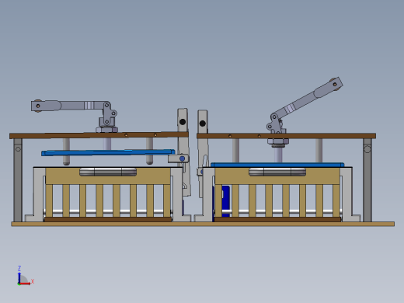Select the right brown top plate
This screenshot has width=404, height=303.
pyautogui.click(x=286, y=136)
